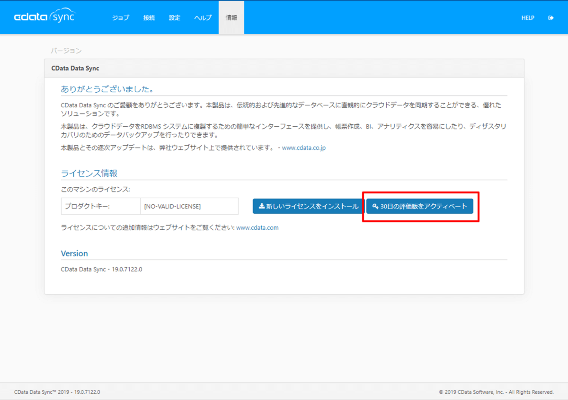Open the ヘルプ tab
Screen dimensions: 568x400
click(203, 17)
